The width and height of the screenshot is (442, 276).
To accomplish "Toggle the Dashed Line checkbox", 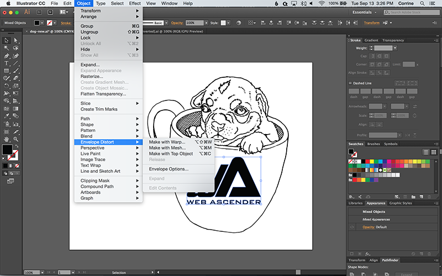I will (350, 83).
